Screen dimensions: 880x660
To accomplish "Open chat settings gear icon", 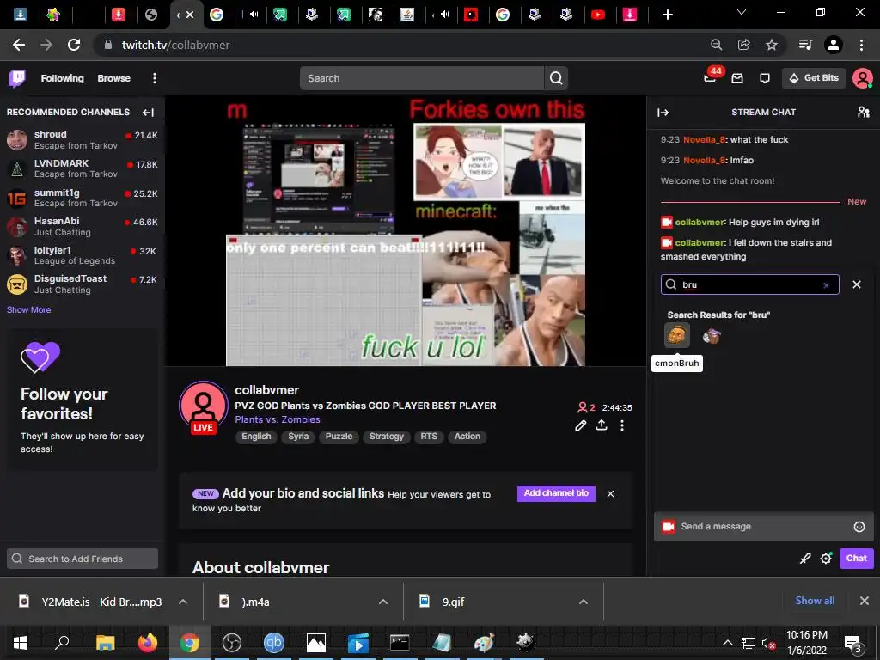I will 826,559.
